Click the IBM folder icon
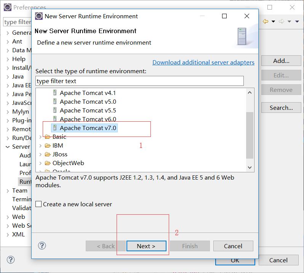The height and width of the screenshot is (273, 304). pos(48,145)
